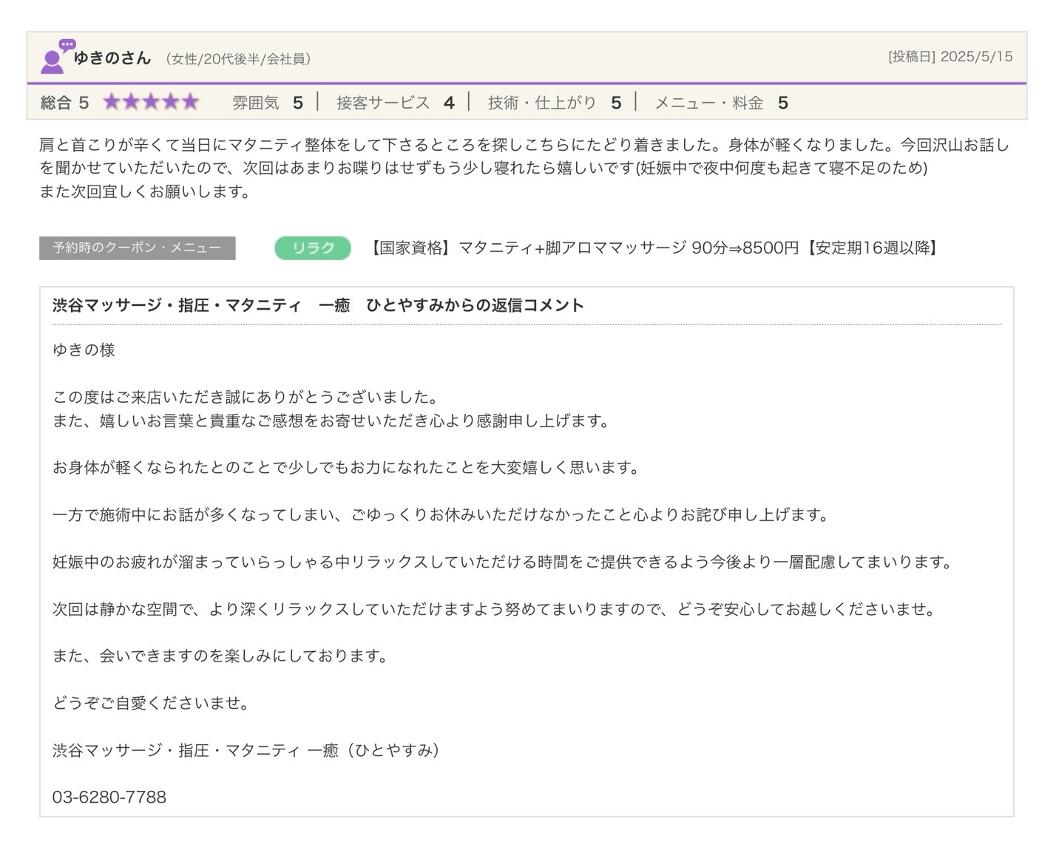Click the purple reviewer avatar icon
This screenshot has height=847, width=1056.
(x=56, y=57)
